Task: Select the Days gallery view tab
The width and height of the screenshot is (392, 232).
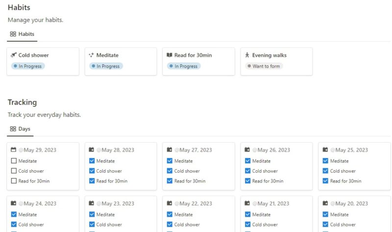Action: click(x=20, y=129)
